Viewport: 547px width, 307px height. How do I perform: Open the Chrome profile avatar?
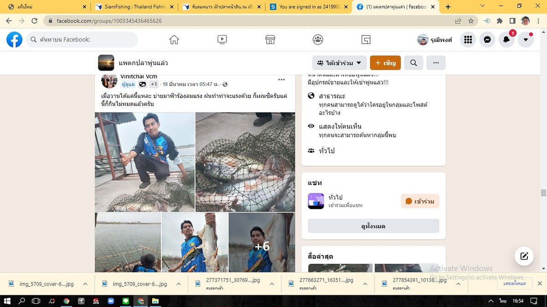click(526, 21)
